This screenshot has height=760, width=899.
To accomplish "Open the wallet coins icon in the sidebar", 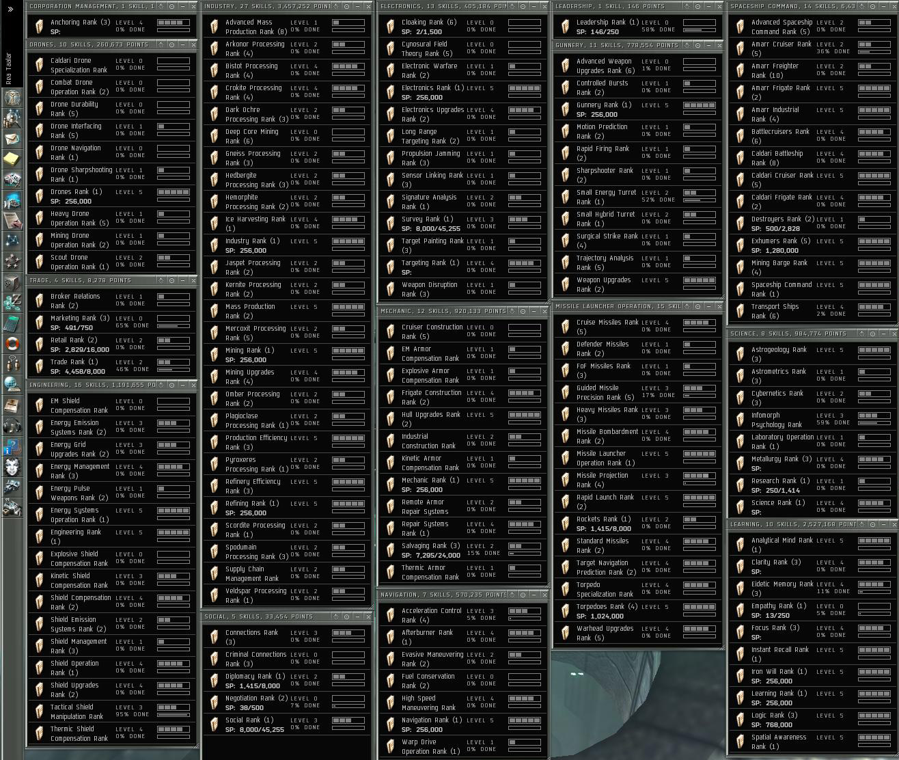I will click(12, 302).
